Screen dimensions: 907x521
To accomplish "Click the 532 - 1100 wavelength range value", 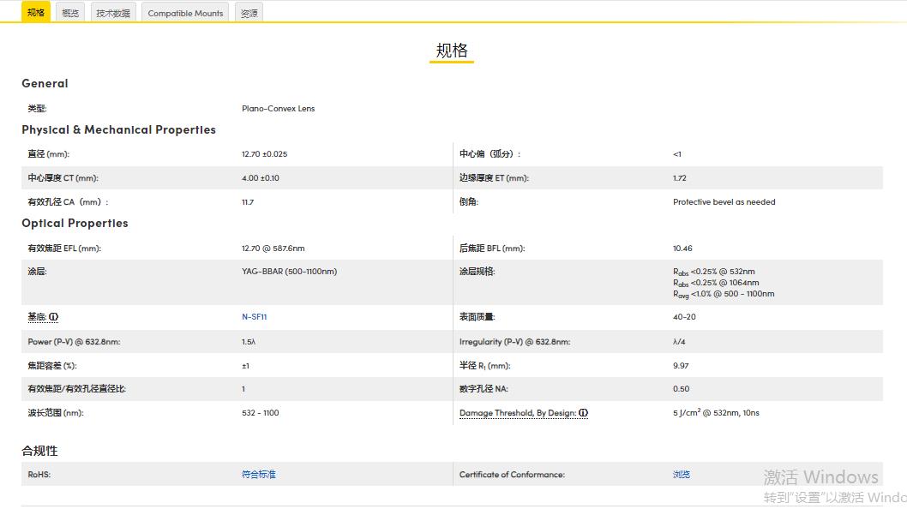I will (x=261, y=412).
